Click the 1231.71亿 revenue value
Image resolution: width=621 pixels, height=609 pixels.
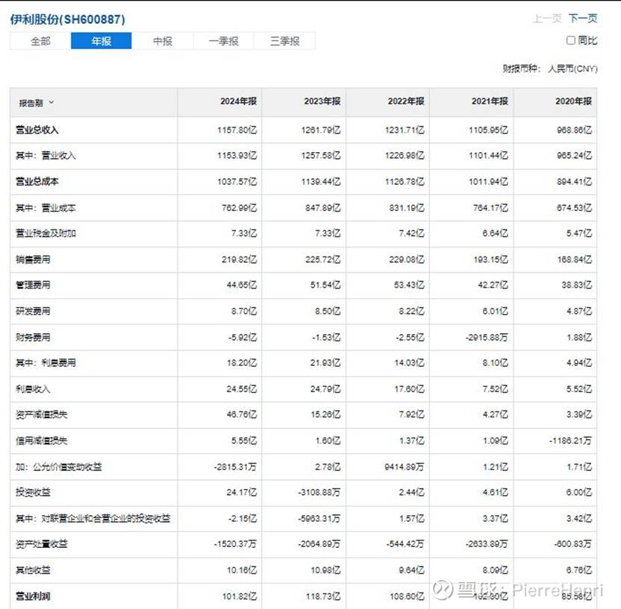tap(405, 130)
